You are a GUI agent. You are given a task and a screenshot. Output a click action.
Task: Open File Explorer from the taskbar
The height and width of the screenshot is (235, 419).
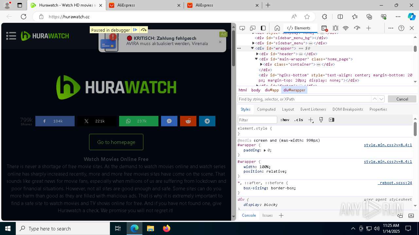151,228
